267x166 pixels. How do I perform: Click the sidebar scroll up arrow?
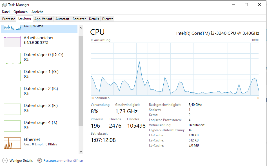(81, 28)
